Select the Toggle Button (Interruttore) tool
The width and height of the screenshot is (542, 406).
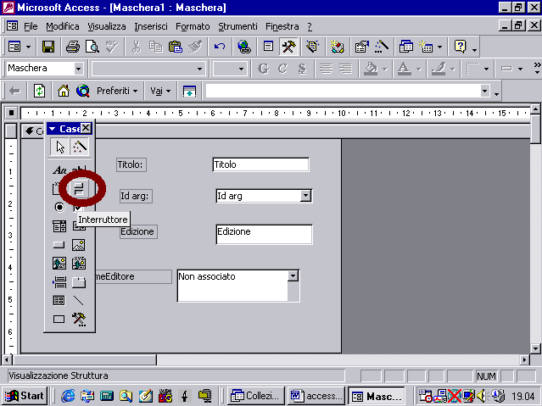pos(79,189)
